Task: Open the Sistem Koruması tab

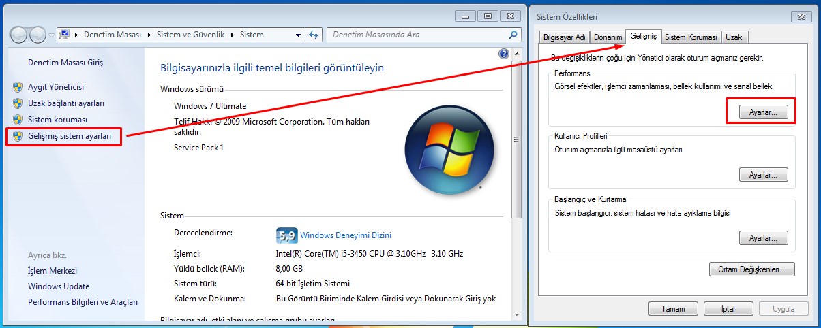Action: coord(691,37)
